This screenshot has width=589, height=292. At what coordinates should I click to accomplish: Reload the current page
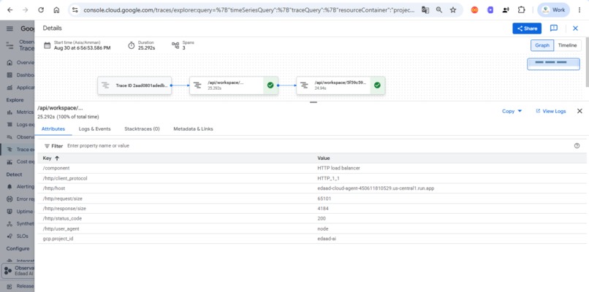[x=41, y=10]
